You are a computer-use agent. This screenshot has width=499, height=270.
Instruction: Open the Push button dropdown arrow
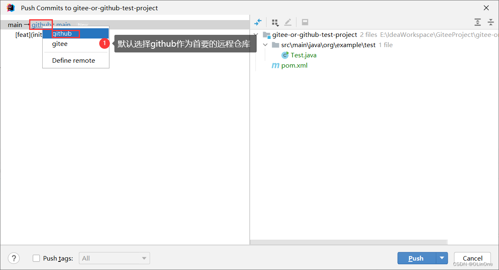pos(442,258)
